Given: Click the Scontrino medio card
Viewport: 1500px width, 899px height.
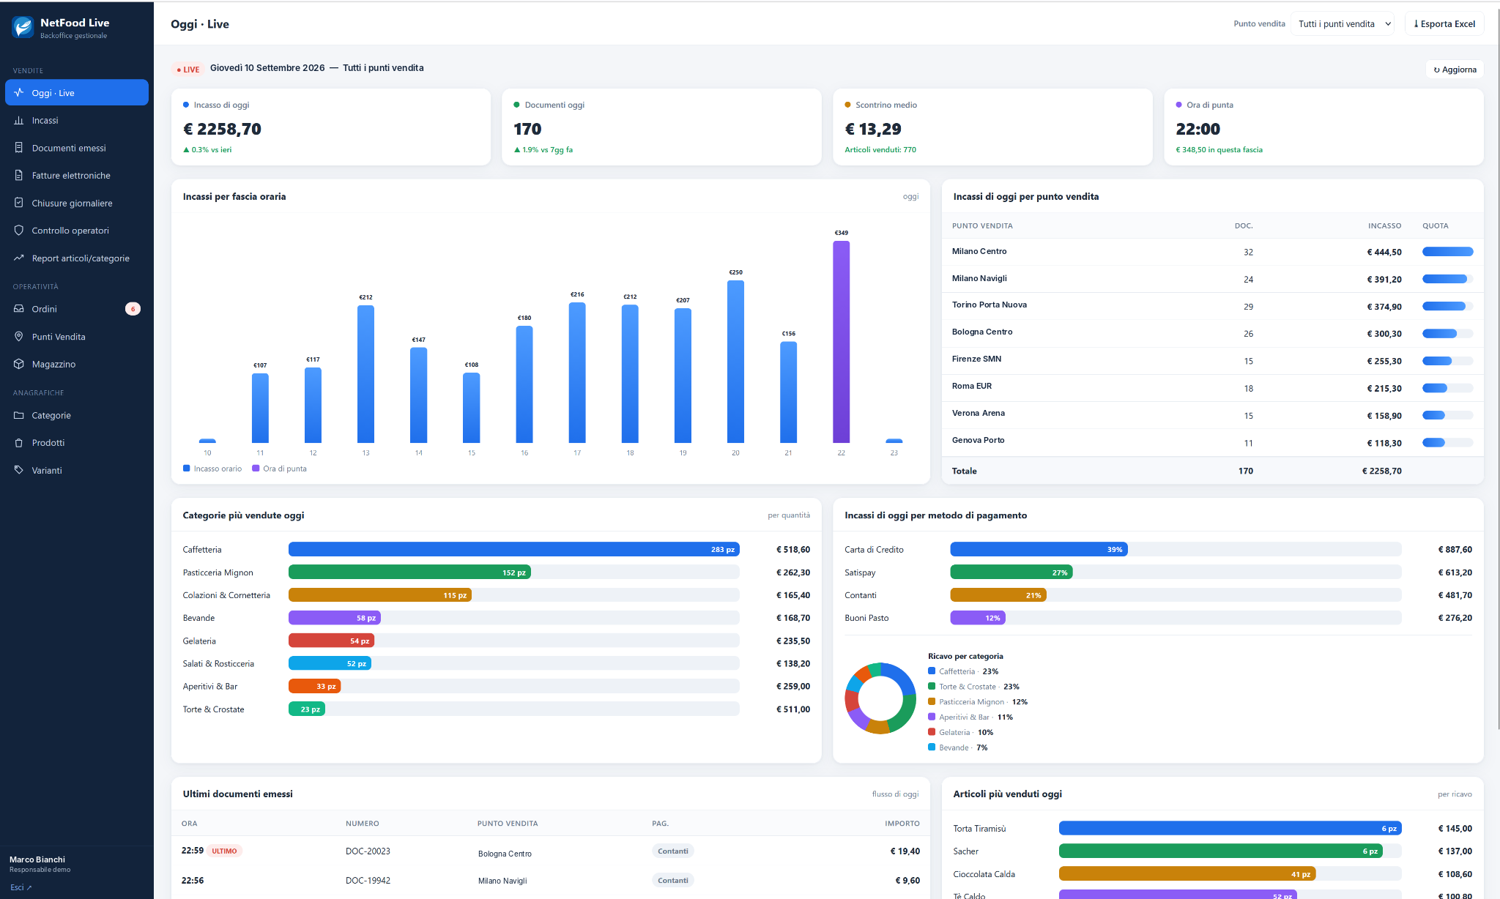Looking at the screenshot, I should point(992,127).
